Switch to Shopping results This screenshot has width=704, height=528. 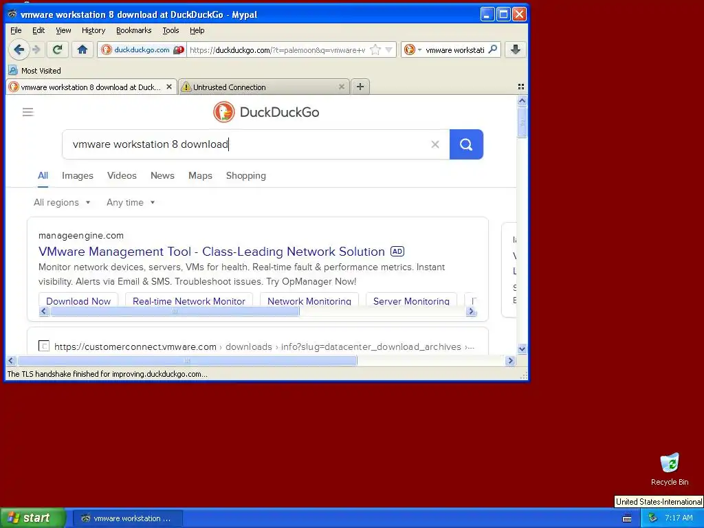click(246, 175)
